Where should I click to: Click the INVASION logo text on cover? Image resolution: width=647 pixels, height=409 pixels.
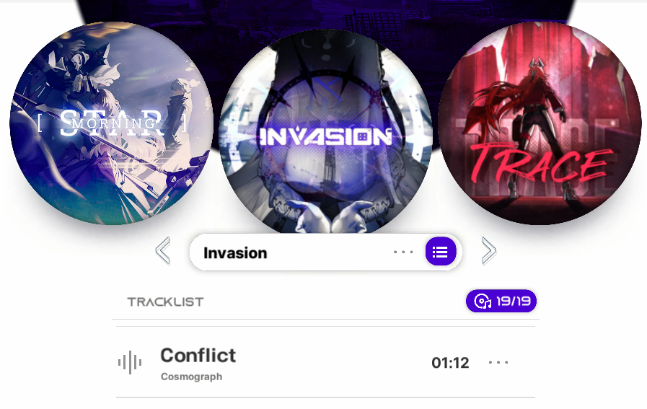[x=325, y=136]
